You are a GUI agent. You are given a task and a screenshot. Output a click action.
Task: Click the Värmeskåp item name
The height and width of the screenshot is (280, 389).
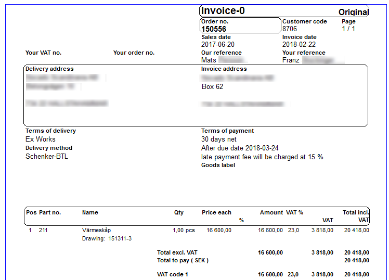96,230
